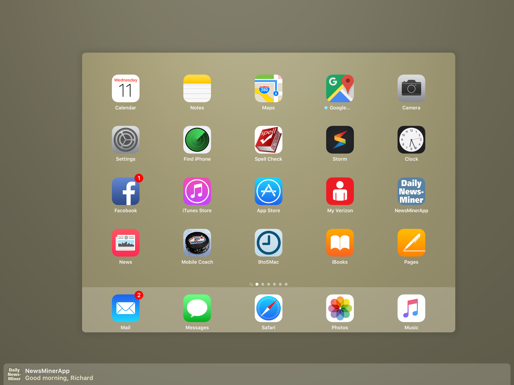Open the Storm weather app
Viewport: 514px width, 385px height.
[x=340, y=140]
